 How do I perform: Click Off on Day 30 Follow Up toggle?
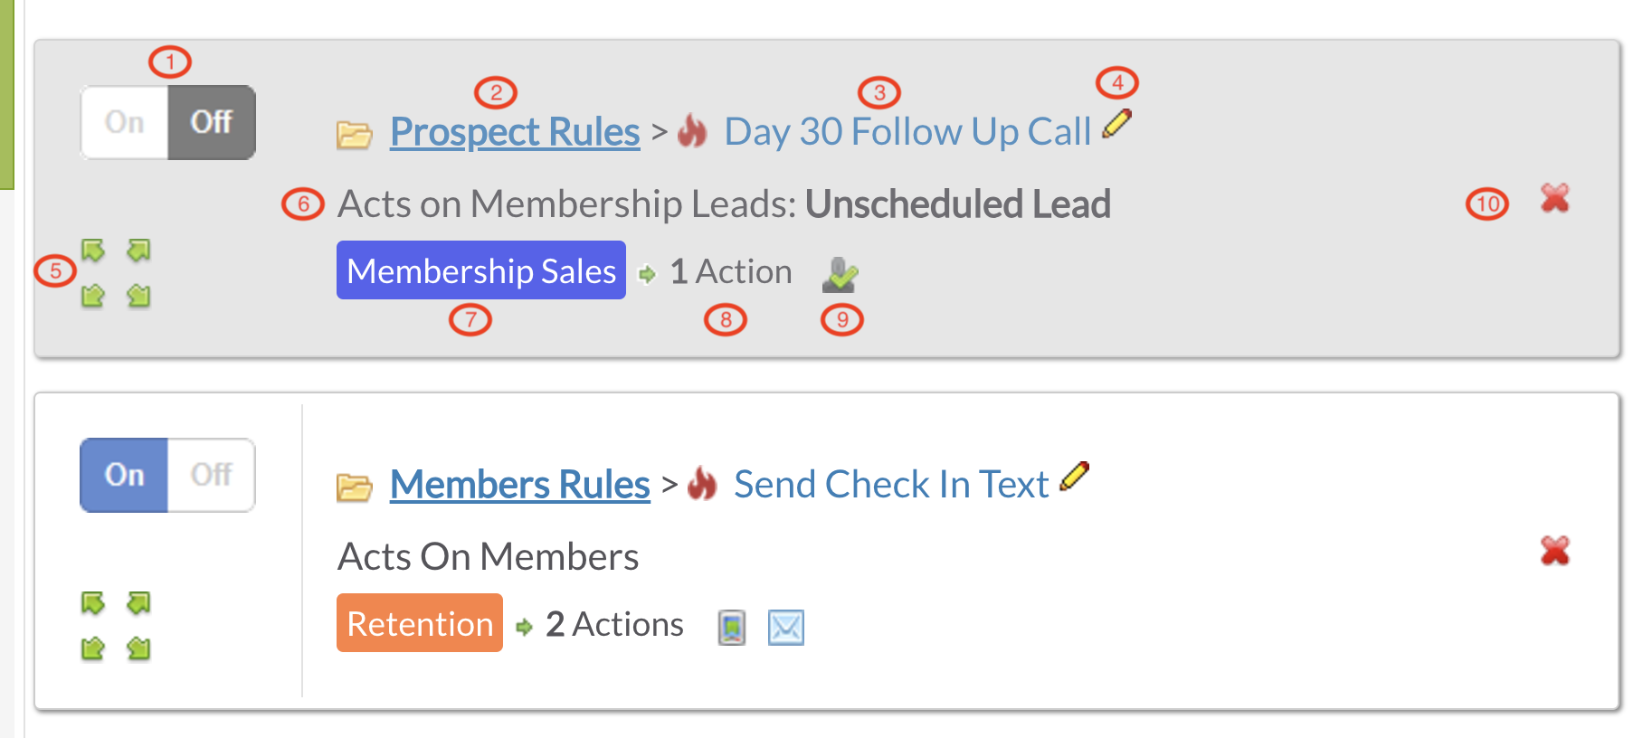212,122
